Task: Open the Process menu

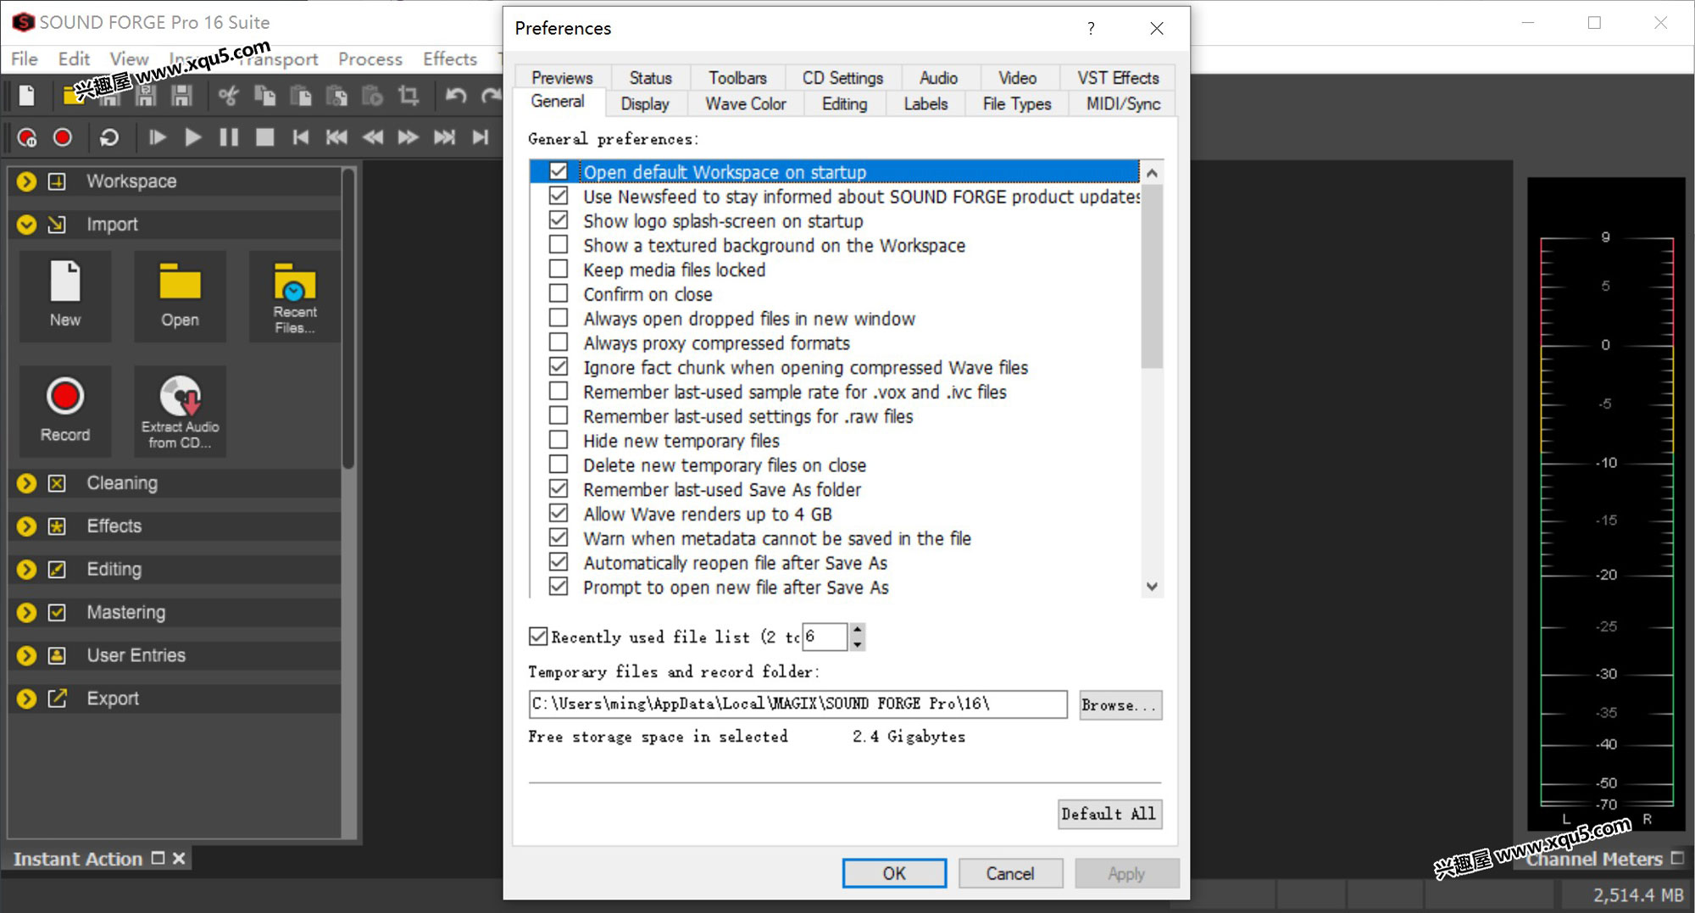Action: pyautogui.click(x=370, y=59)
